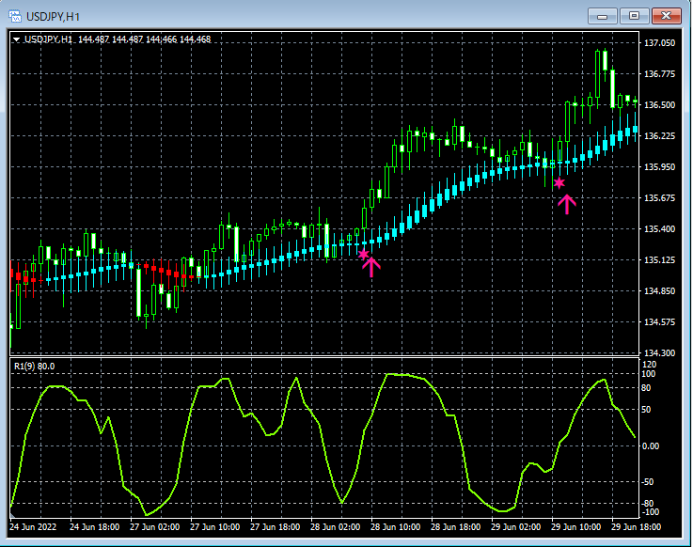Click the 120 level on the indicator scale

click(x=649, y=365)
